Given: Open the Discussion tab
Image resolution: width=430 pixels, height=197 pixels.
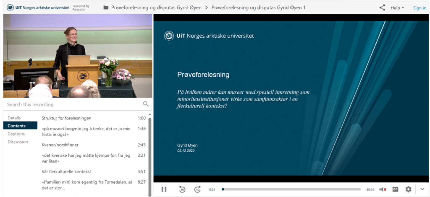Looking at the screenshot, I should pos(18,142).
